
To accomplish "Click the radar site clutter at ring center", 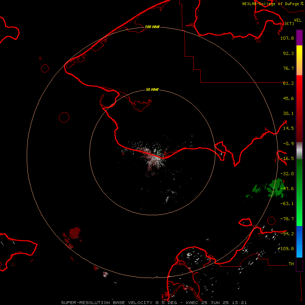I will tap(154, 157).
